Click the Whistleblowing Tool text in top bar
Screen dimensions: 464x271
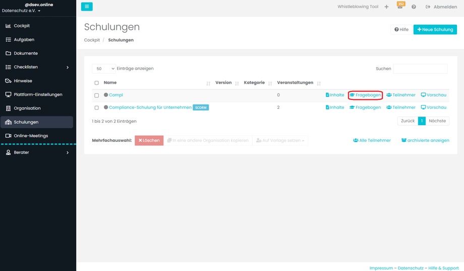click(358, 7)
